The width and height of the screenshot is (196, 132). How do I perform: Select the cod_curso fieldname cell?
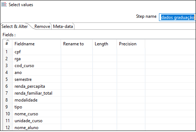tap(37, 66)
